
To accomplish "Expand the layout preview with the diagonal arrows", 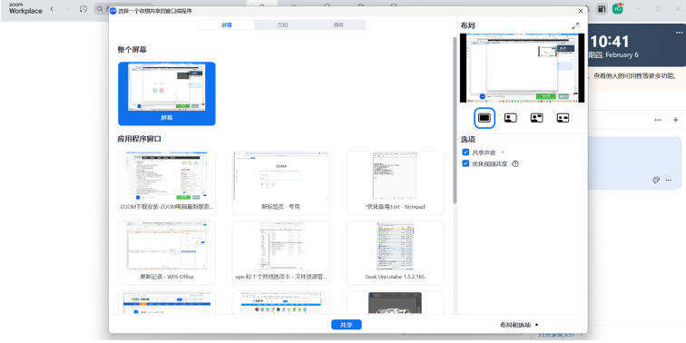I will 575,26.
